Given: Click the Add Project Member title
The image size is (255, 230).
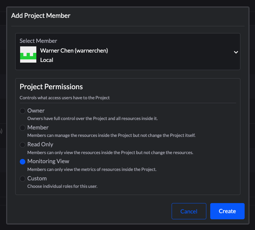Looking at the screenshot, I should coord(41,16).
